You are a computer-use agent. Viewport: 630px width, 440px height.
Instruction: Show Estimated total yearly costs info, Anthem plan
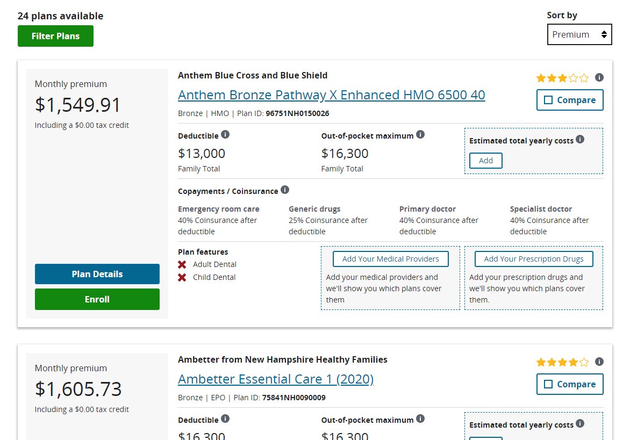(580, 139)
